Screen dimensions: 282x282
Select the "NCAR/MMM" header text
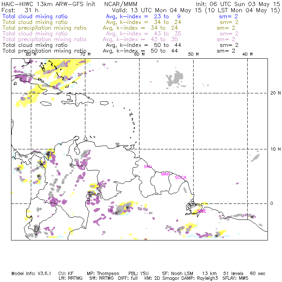pyautogui.click(x=121, y=4)
